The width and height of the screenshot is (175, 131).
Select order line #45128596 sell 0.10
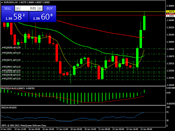coord(11,70)
